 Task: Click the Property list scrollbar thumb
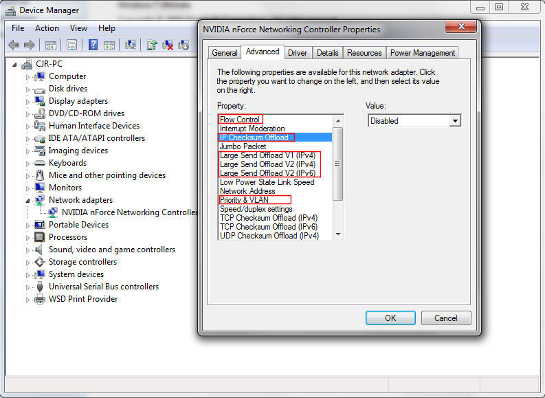click(x=338, y=164)
